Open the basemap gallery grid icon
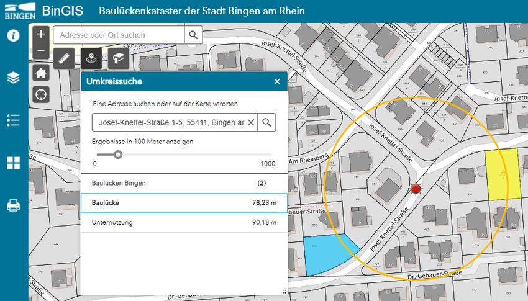528x301 pixels. tap(13, 163)
